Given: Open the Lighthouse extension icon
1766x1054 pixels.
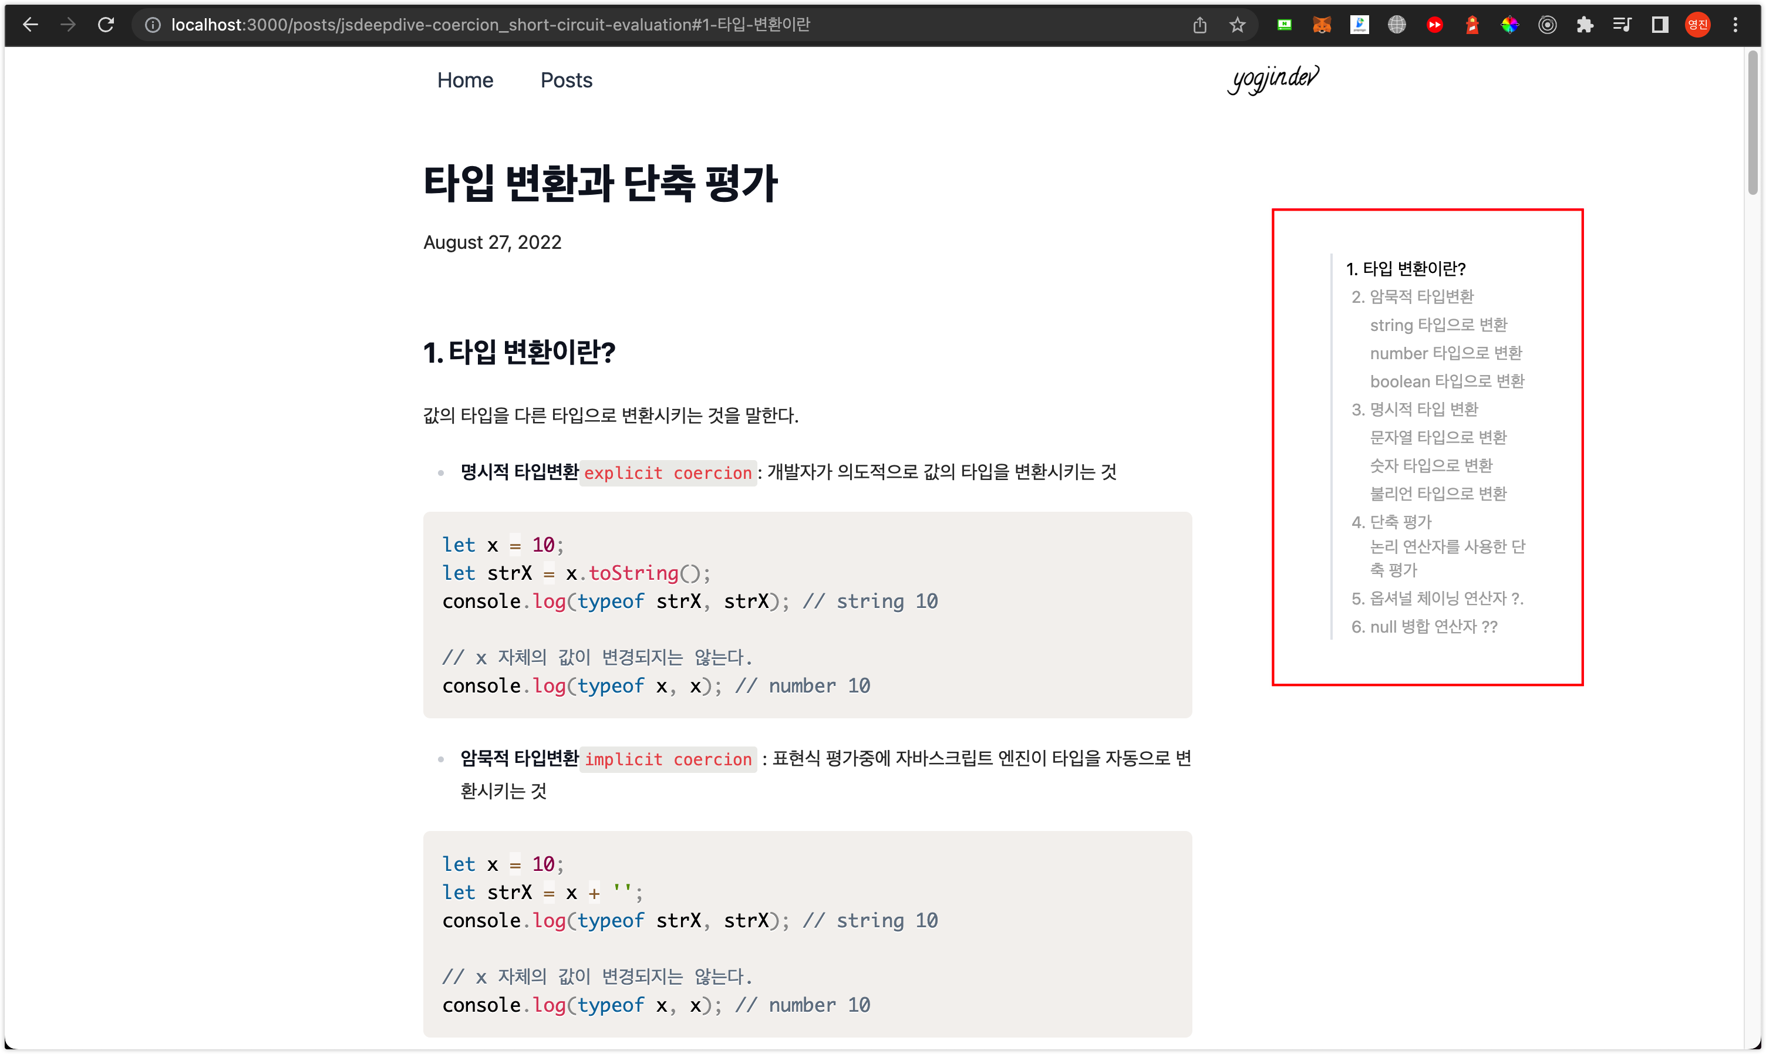Looking at the screenshot, I should (x=1472, y=25).
